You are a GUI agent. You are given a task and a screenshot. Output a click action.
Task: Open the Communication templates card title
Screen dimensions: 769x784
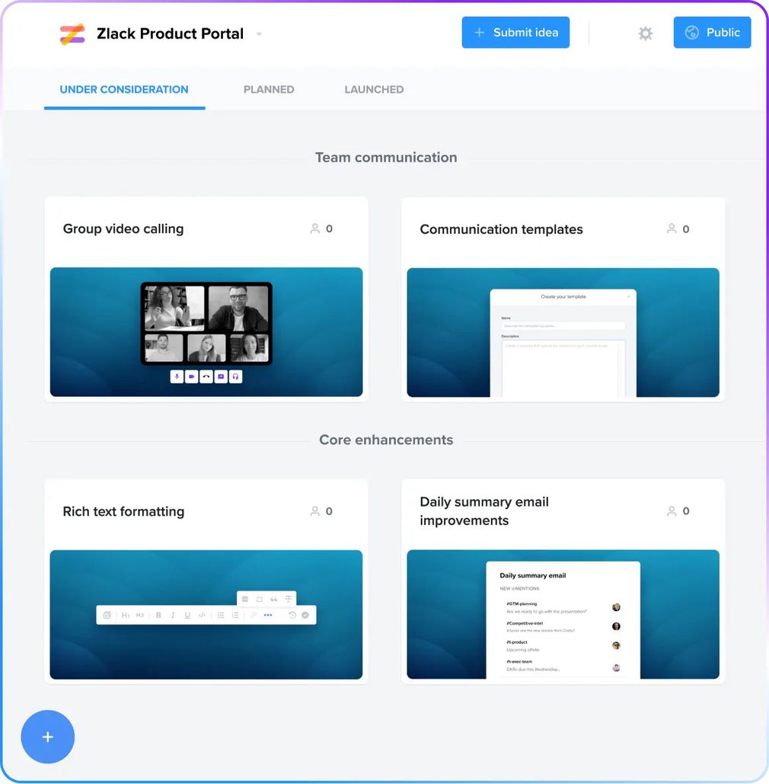(x=501, y=229)
